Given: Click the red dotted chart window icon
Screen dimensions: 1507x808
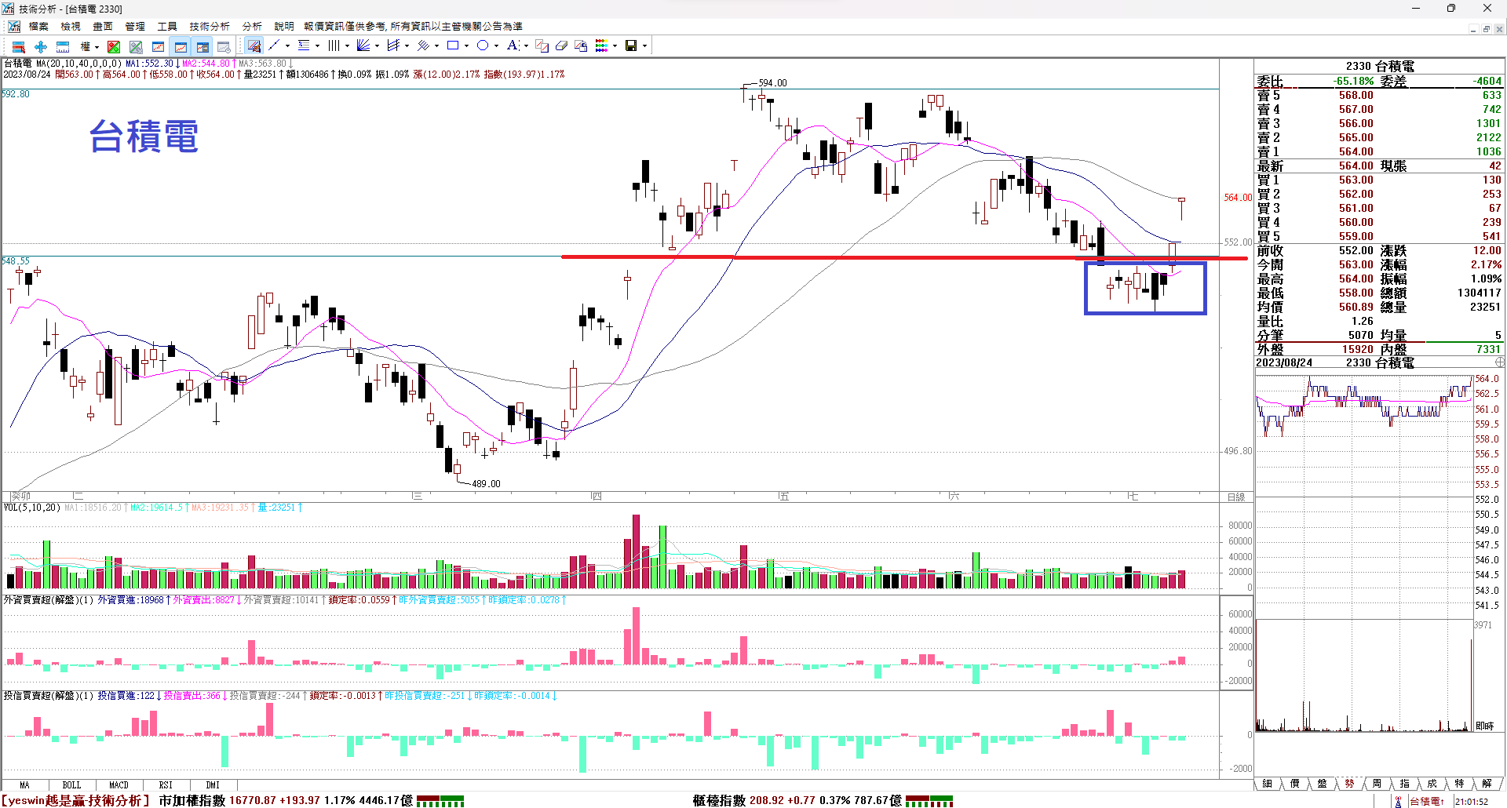Looking at the screenshot, I should (158, 46).
